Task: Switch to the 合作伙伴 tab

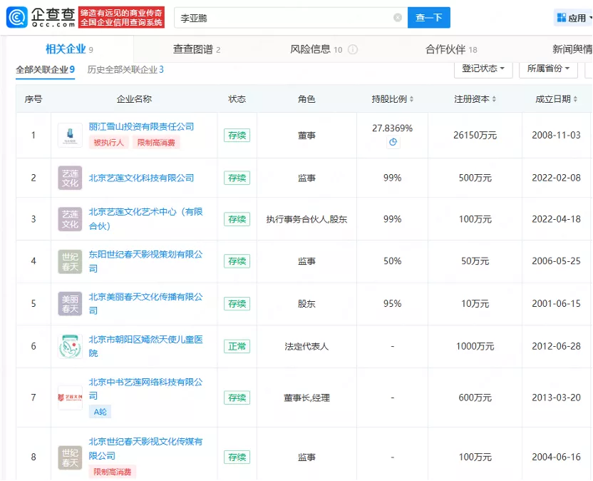Action: [x=450, y=49]
